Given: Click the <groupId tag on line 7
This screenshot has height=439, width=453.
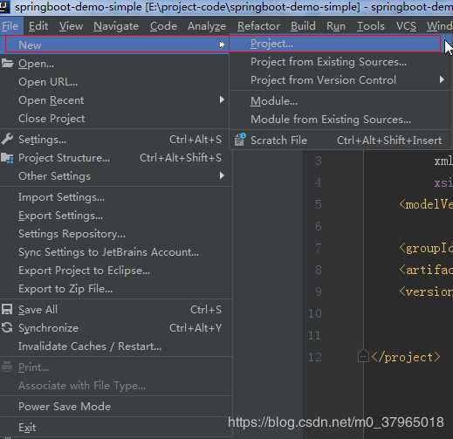Looking at the screenshot, I should [426, 249].
